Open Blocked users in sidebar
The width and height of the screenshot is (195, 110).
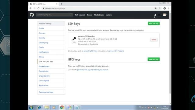click(x=51, y=67)
